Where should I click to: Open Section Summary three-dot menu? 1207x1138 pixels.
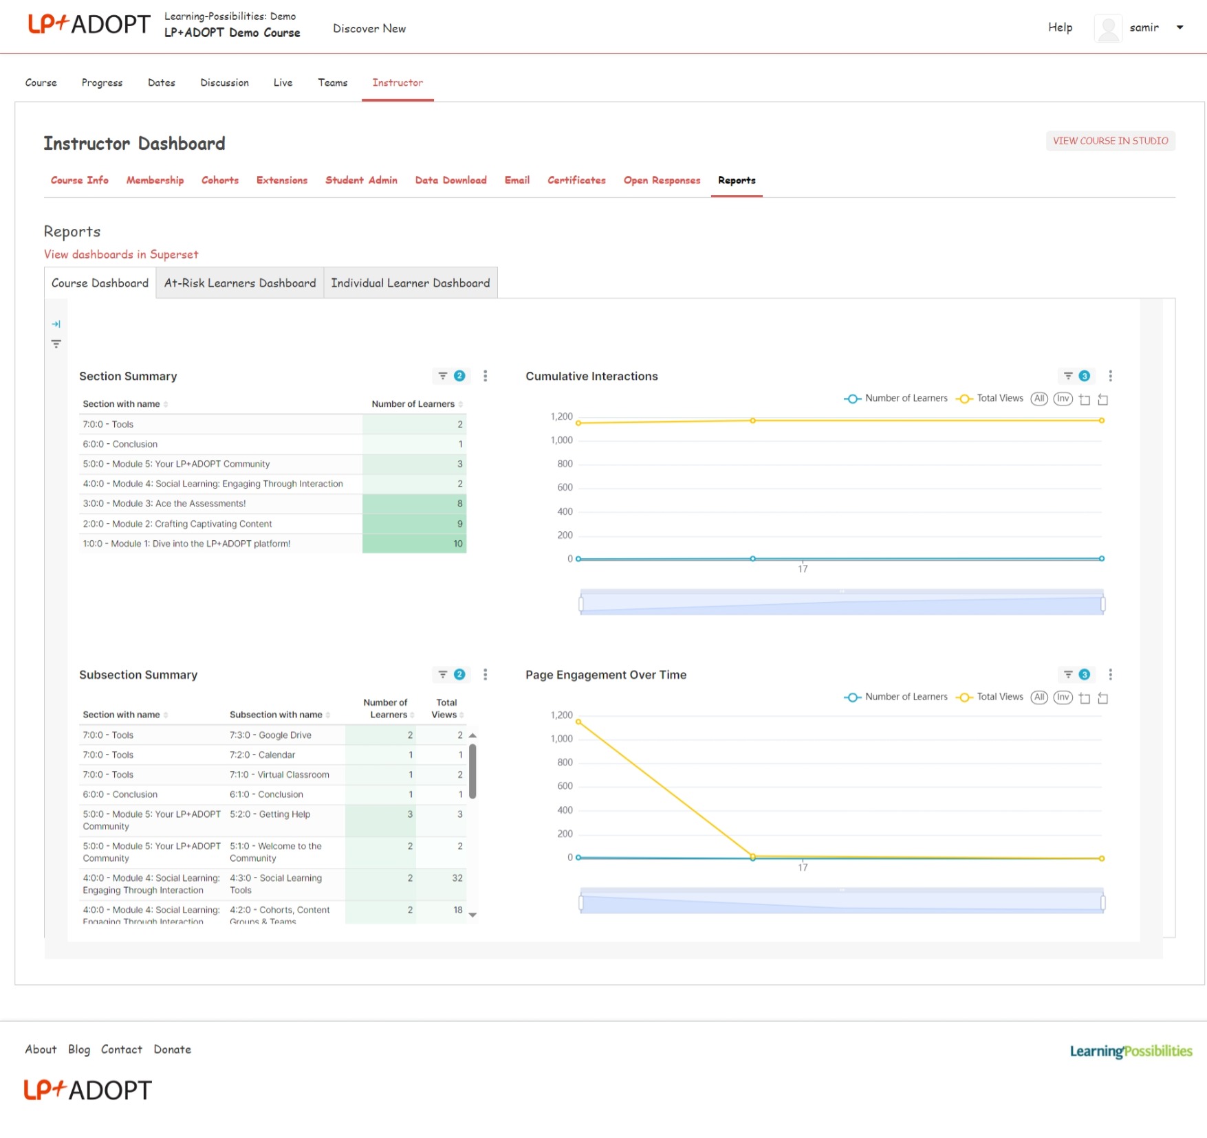(485, 376)
